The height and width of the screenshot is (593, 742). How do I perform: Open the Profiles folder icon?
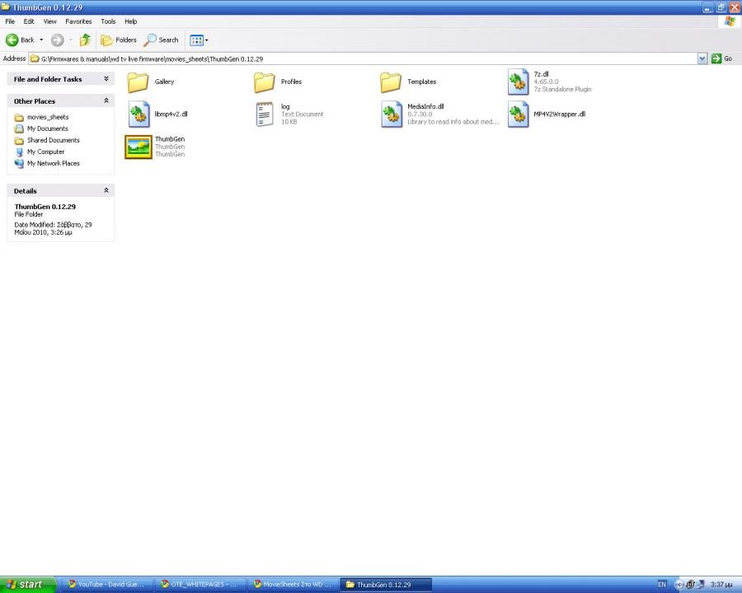pos(264,82)
